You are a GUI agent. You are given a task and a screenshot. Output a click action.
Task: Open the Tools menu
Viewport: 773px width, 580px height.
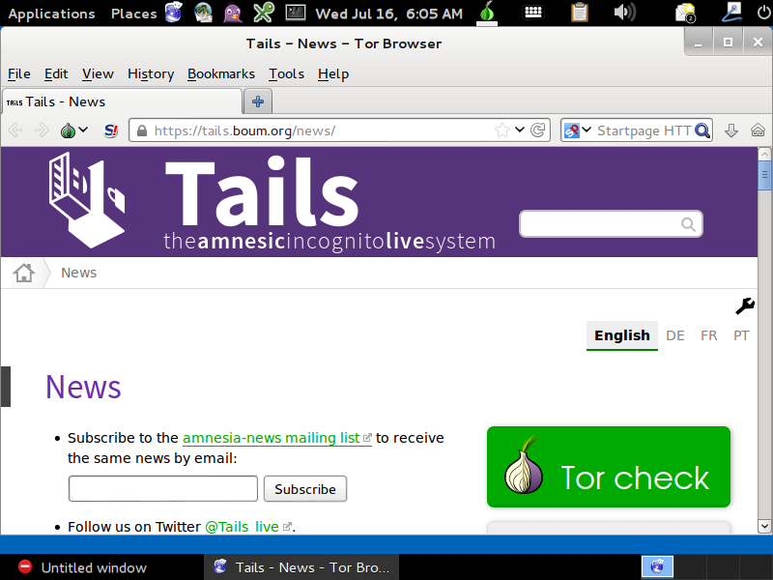pyautogui.click(x=286, y=74)
